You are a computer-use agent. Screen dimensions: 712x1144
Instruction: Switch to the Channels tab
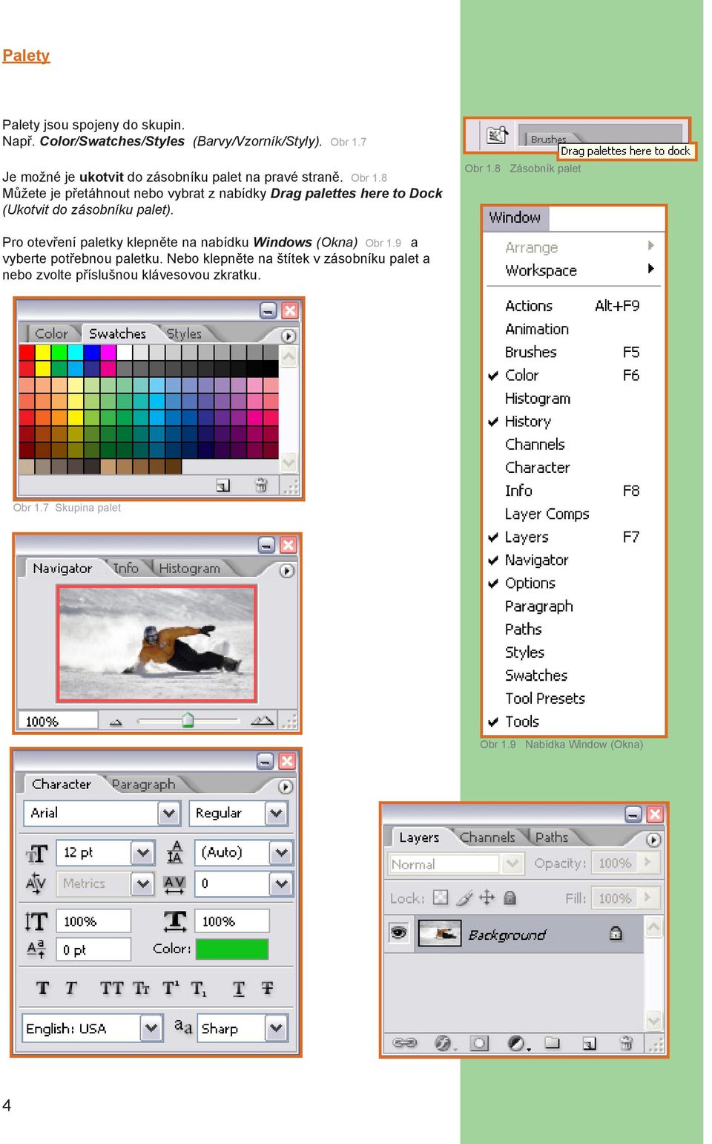pyautogui.click(x=487, y=837)
